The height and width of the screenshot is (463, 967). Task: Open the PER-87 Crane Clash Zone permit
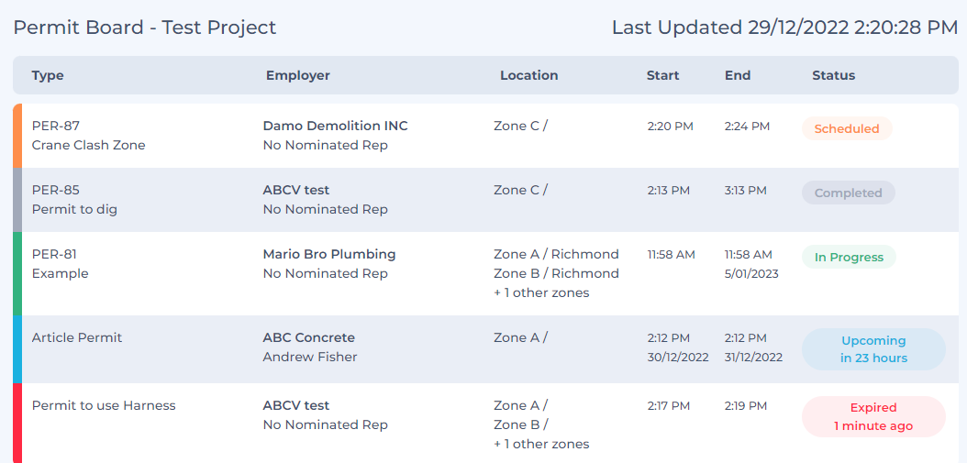click(88, 136)
